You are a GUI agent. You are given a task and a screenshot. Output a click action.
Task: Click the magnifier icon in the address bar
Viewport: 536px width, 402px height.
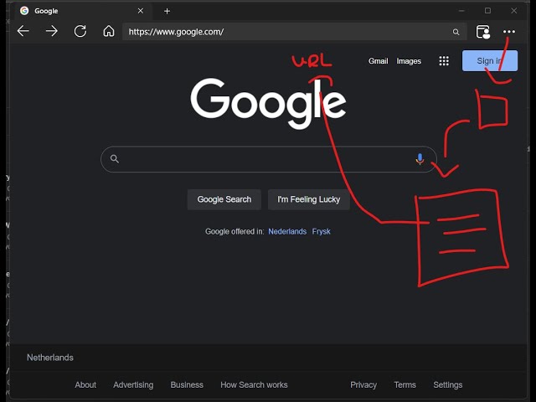click(x=456, y=32)
